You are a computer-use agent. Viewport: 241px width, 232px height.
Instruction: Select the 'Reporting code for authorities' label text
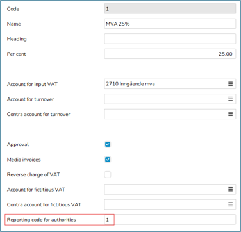42,220
